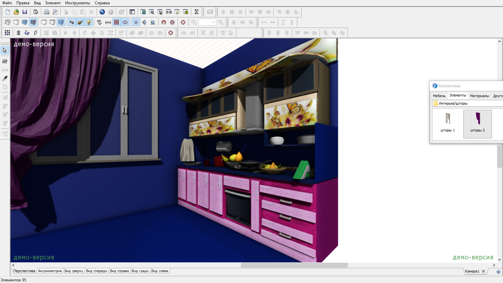This screenshot has width=503, height=283.
Task: Open the Материалы tab in Библиотека
Action: (x=479, y=96)
